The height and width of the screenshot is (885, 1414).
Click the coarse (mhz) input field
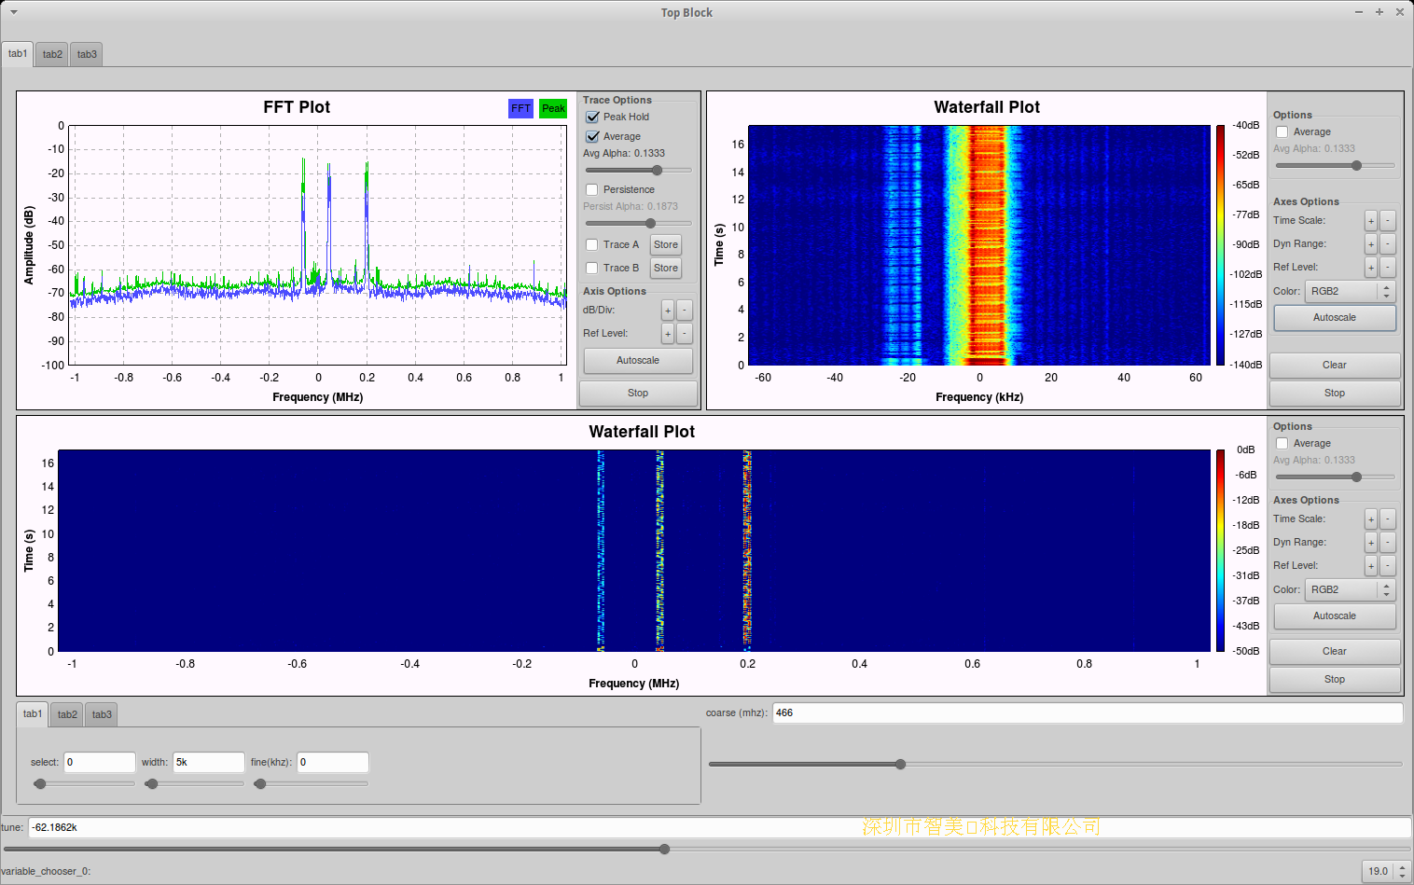point(1087,713)
